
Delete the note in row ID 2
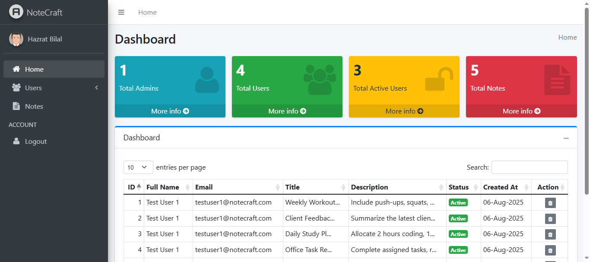pos(550,219)
